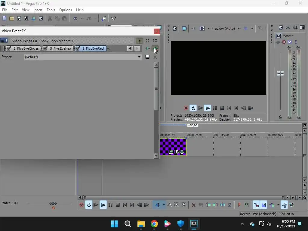Open the Overlays dropdown arrow
308x231 pixels.
pos(252,29)
